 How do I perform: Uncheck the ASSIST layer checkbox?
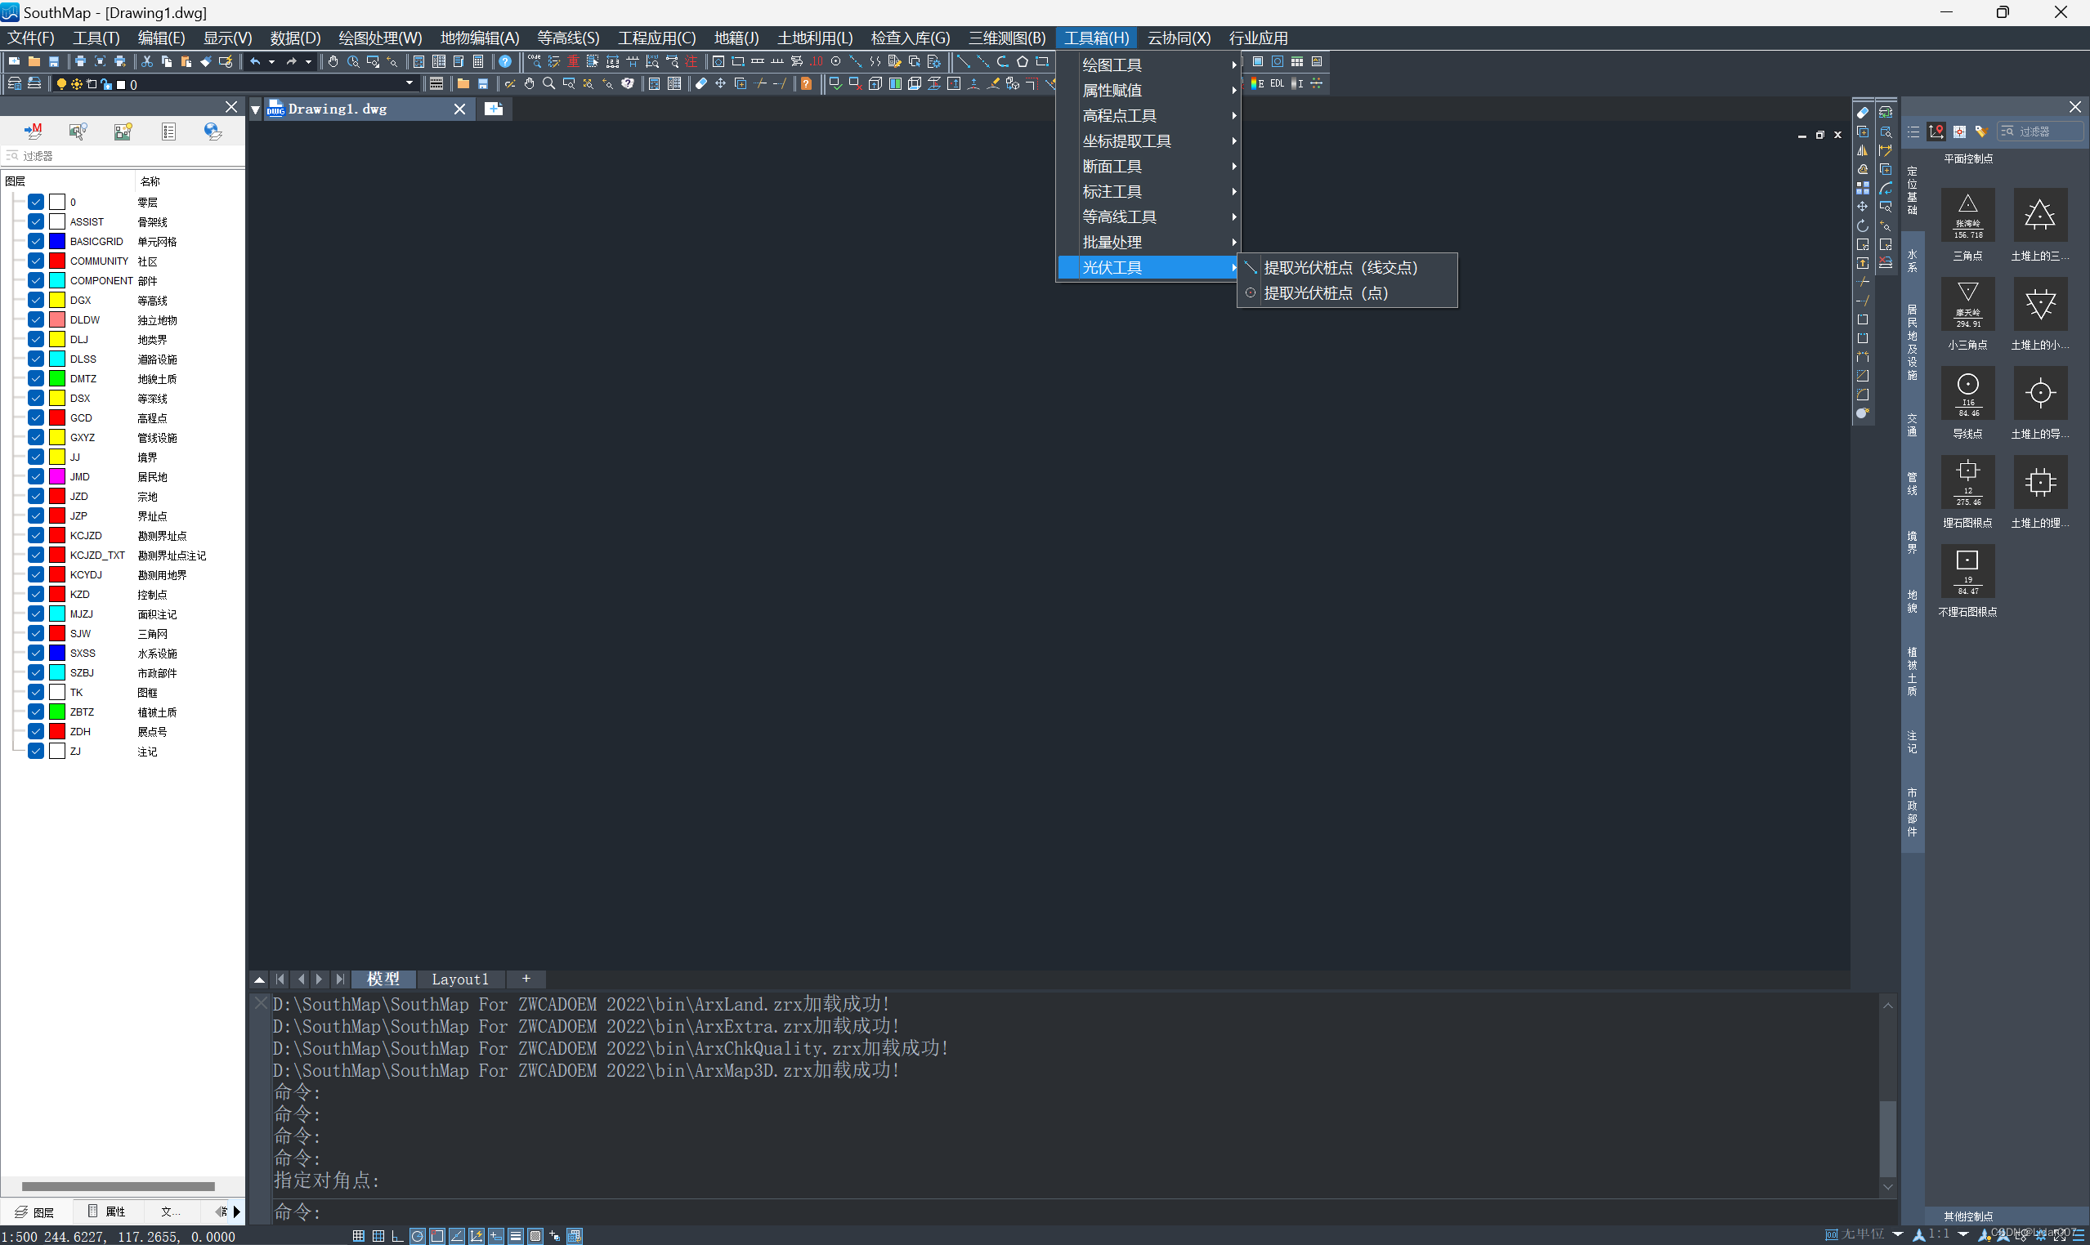tap(36, 221)
